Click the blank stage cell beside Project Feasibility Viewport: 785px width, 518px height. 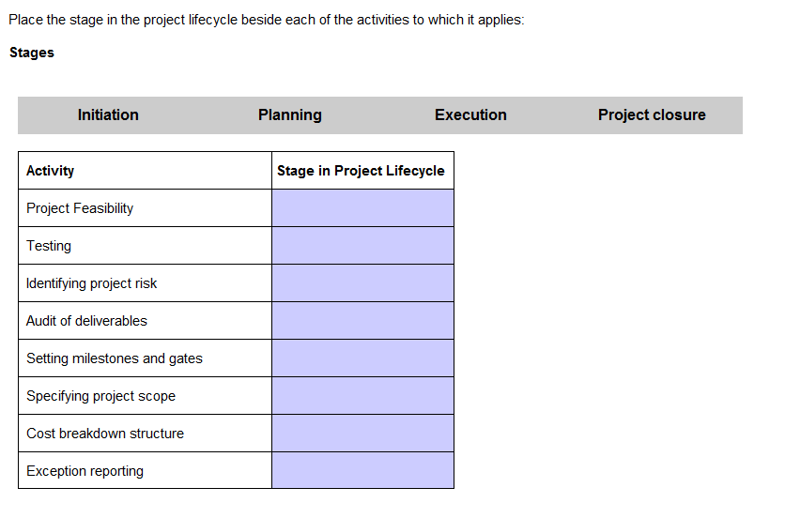click(362, 208)
